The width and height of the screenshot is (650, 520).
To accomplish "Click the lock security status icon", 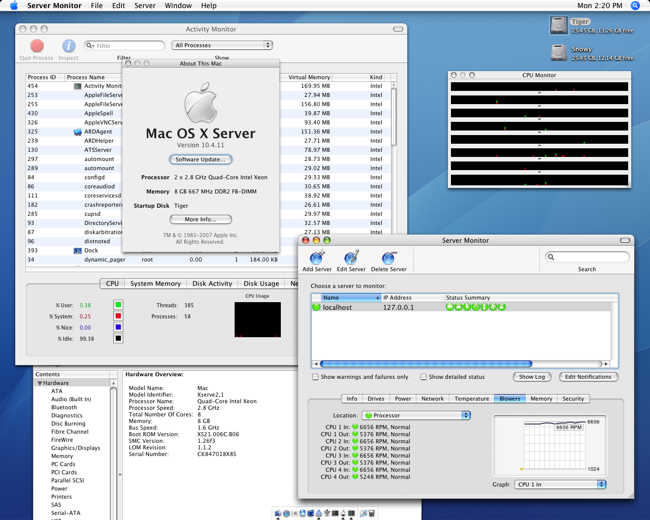I will (x=502, y=307).
